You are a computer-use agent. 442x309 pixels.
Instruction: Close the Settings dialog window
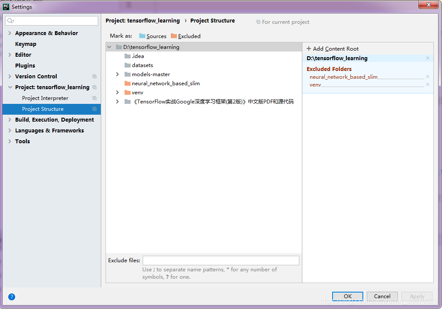click(429, 5)
